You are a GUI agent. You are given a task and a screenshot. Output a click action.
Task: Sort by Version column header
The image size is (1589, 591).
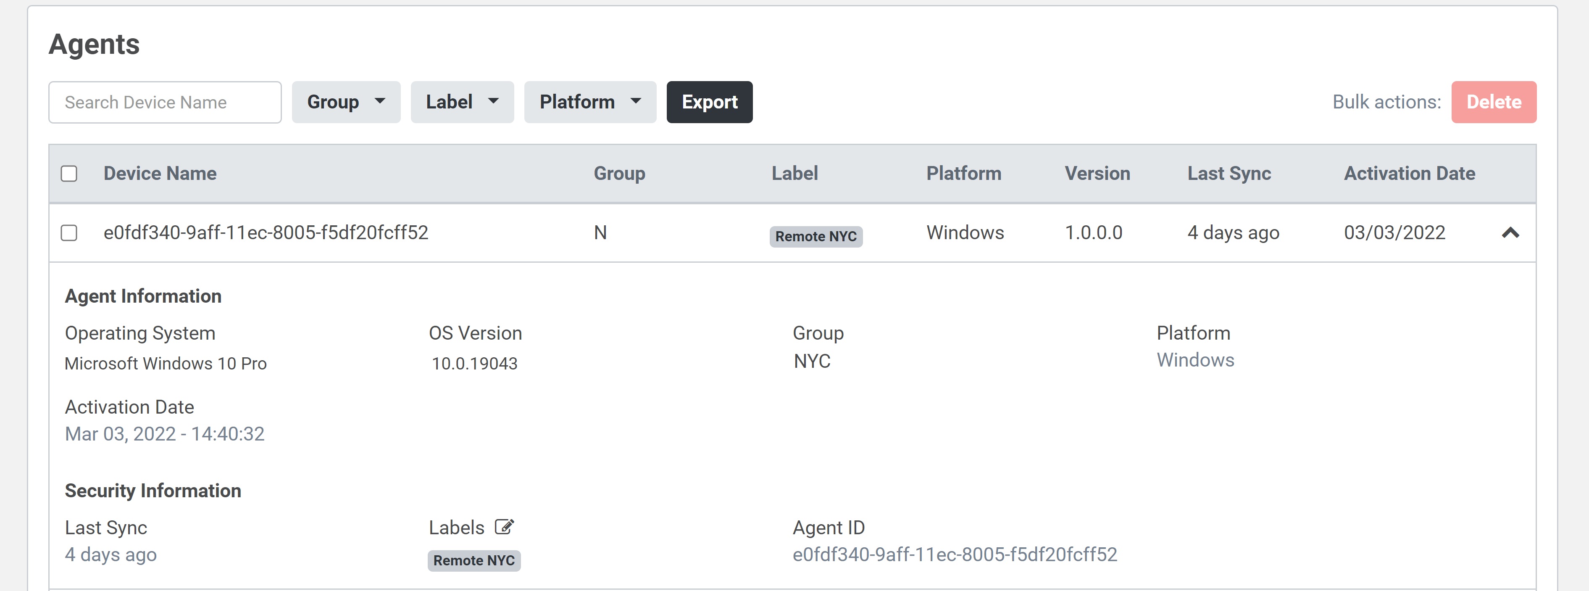click(1097, 173)
